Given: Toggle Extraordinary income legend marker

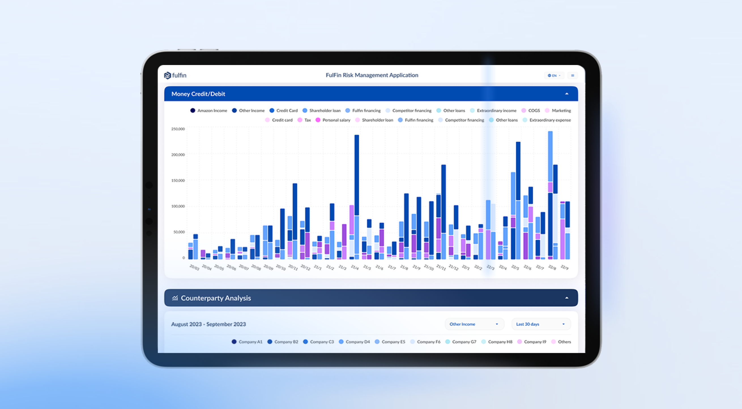Looking at the screenshot, I should pyautogui.click(x=472, y=110).
